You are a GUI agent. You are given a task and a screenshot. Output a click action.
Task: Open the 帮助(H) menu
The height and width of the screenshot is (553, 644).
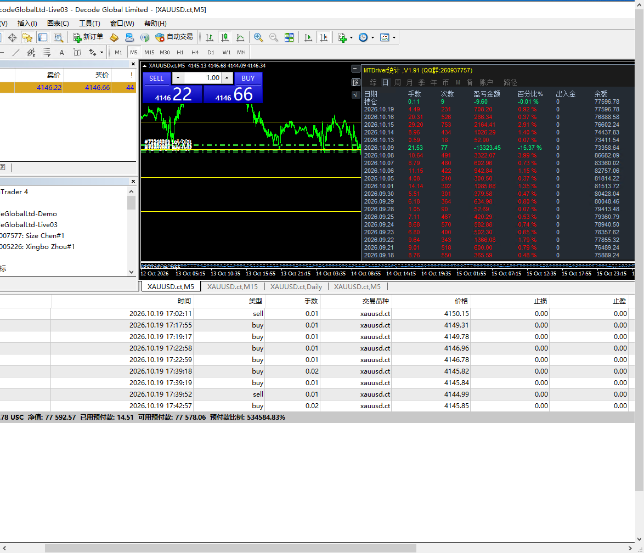155,24
